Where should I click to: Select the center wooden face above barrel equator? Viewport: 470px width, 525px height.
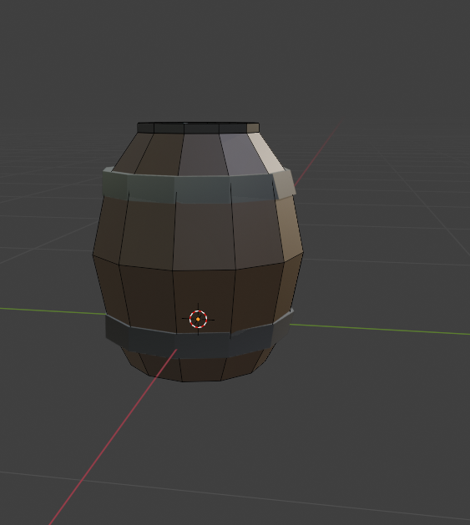[x=204, y=236]
